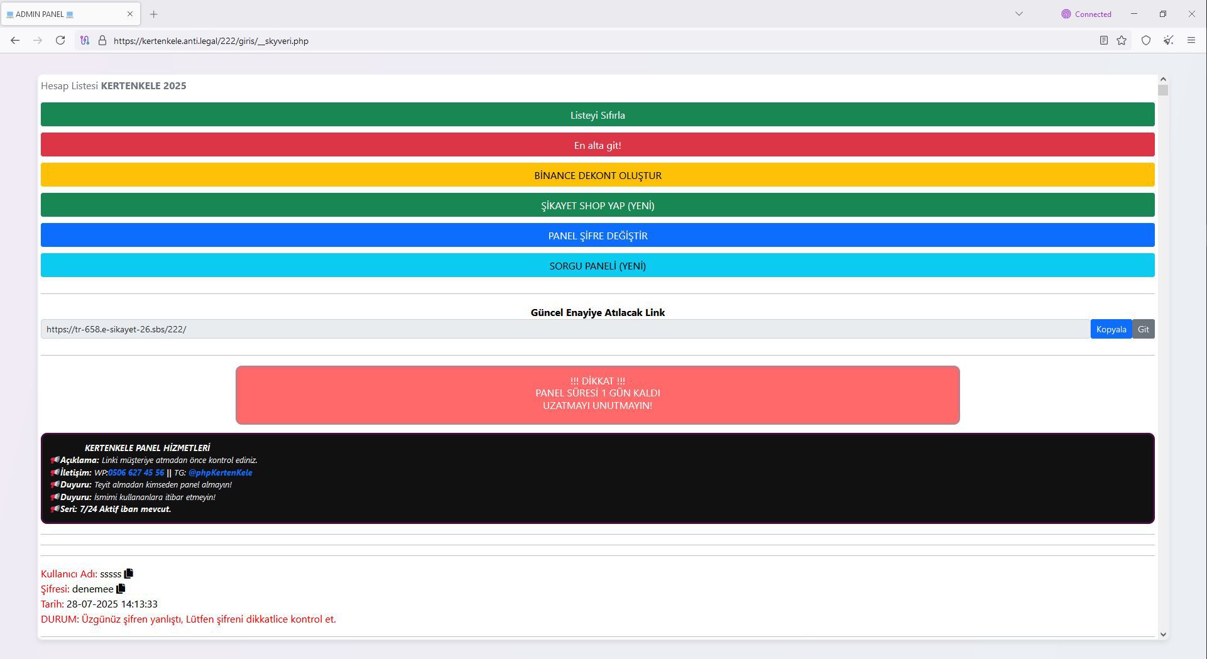1207x659 pixels.
Task: Click the grey Git button
Action: coord(1143,329)
